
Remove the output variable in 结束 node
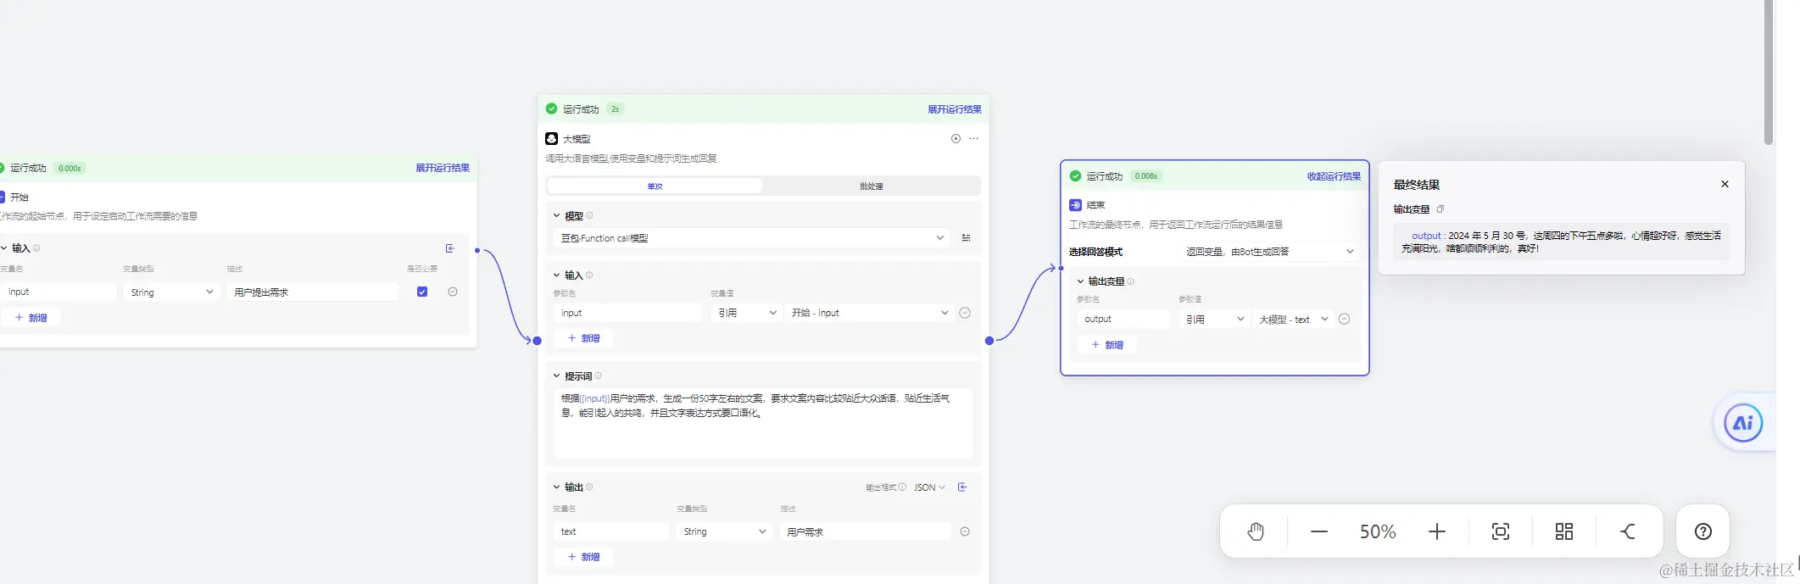(x=1344, y=319)
